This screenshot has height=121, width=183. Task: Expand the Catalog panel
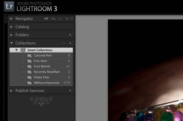click(x=12, y=27)
